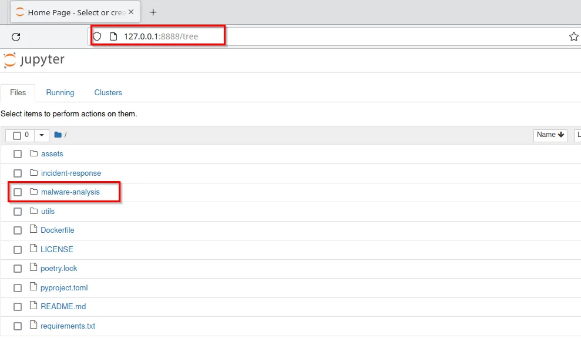Click the root folder breadcrumb icon
The width and height of the screenshot is (581, 348).
pos(58,135)
